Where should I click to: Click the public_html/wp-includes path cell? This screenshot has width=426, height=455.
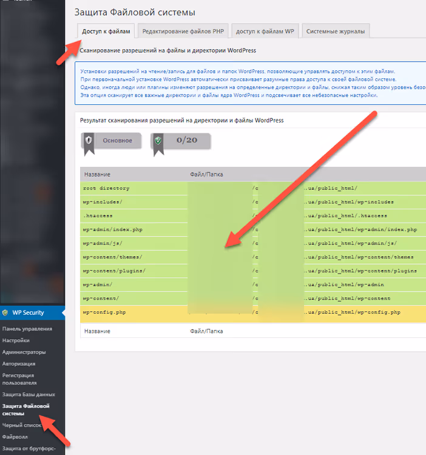tap(349, 202)
